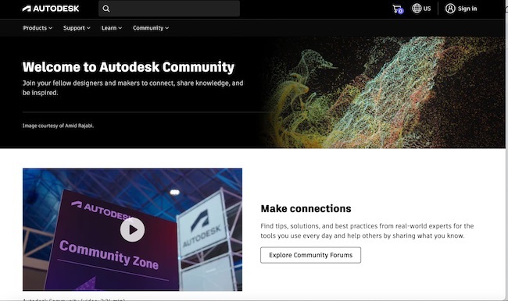The height and width of the screenshot is (301, 508).
Task: Click the Make connections heading
Action: (x=306, y=208)
